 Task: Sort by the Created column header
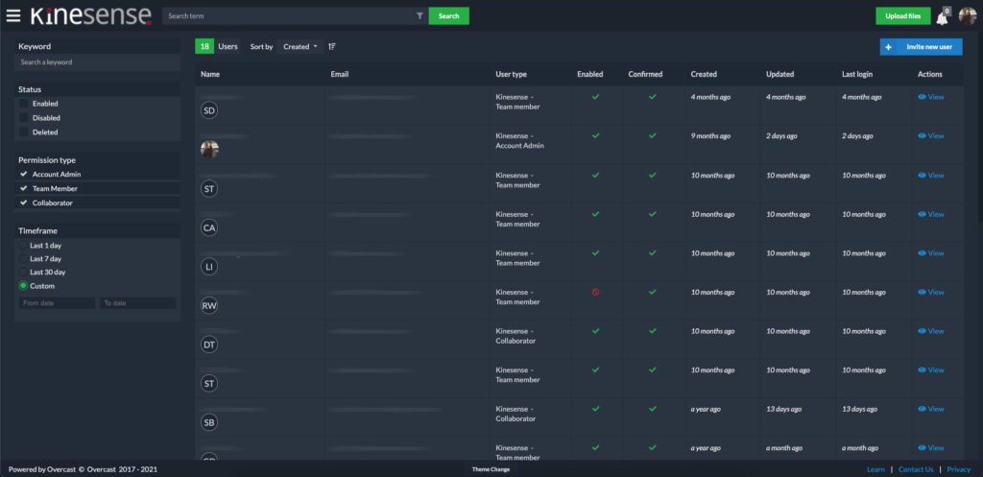704,74
